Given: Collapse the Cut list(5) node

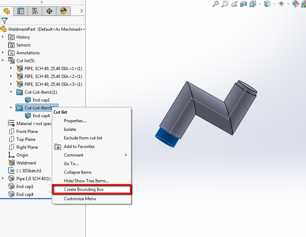Looking at the screenshot, I should coord(3,60).
